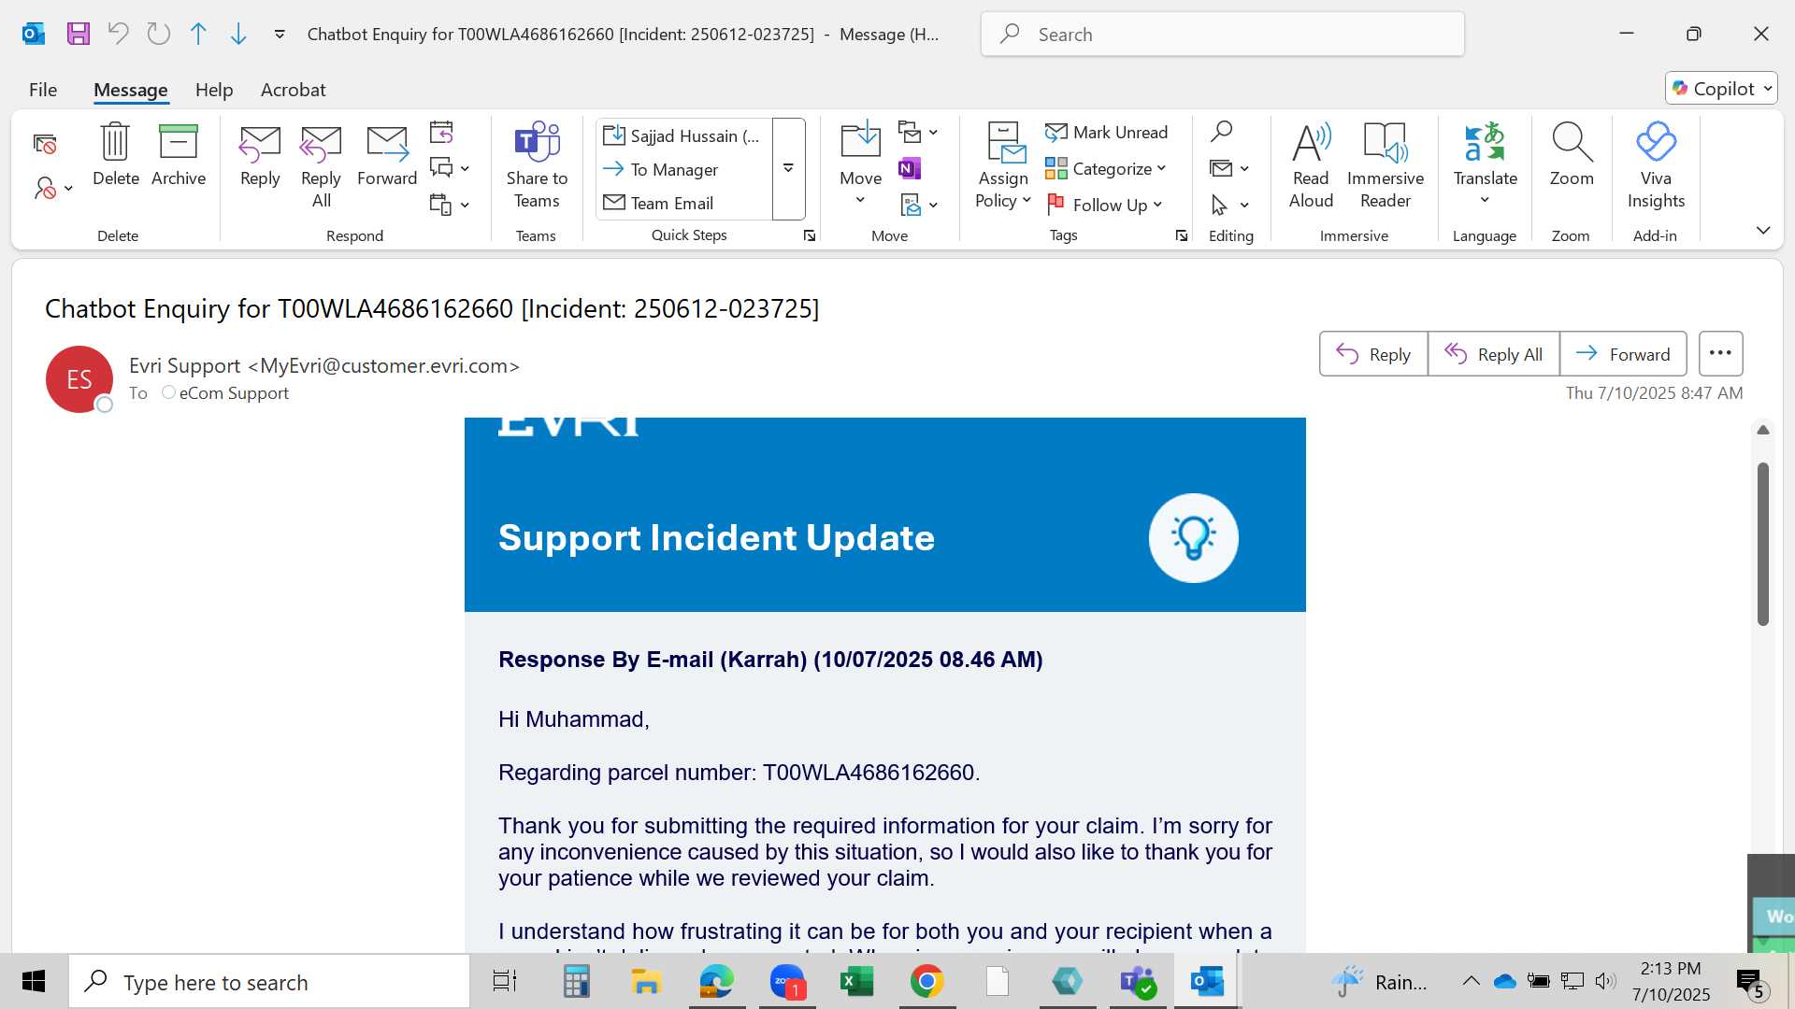Click the ES sender avatar

[79, 379]
